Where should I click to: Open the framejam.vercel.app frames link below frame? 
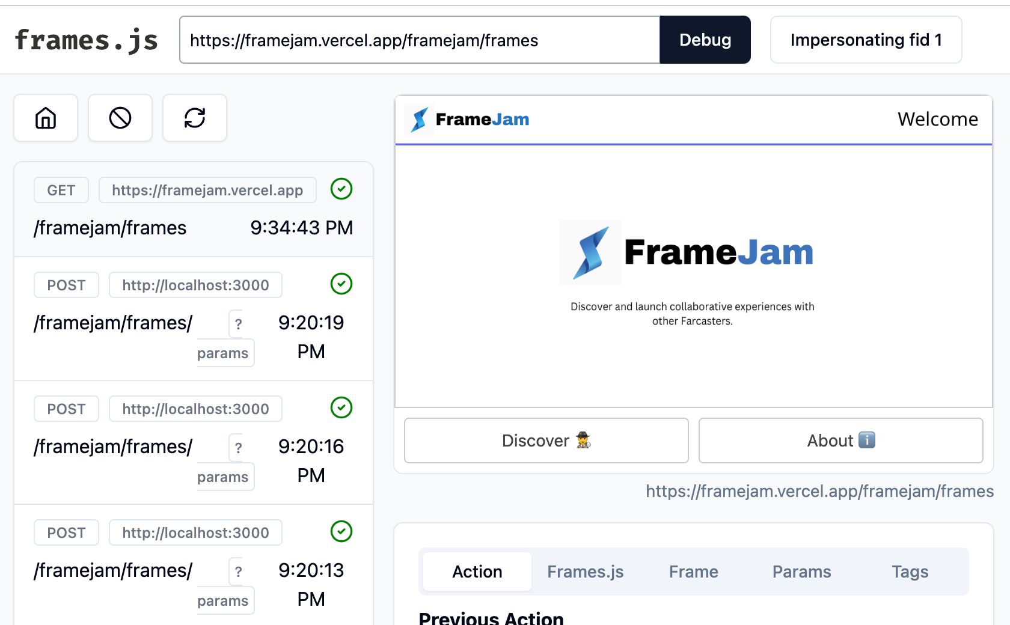(x=819, y=491)
